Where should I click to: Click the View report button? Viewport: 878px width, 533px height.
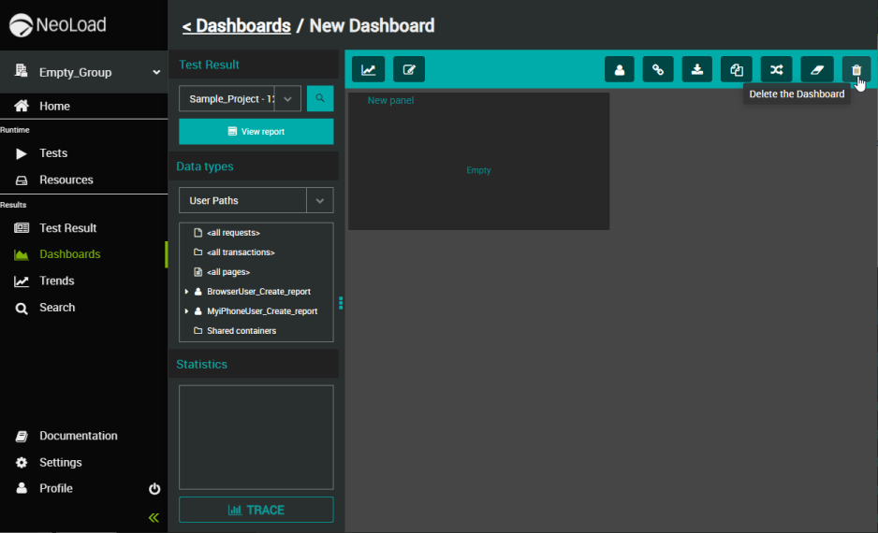point(256,132)
